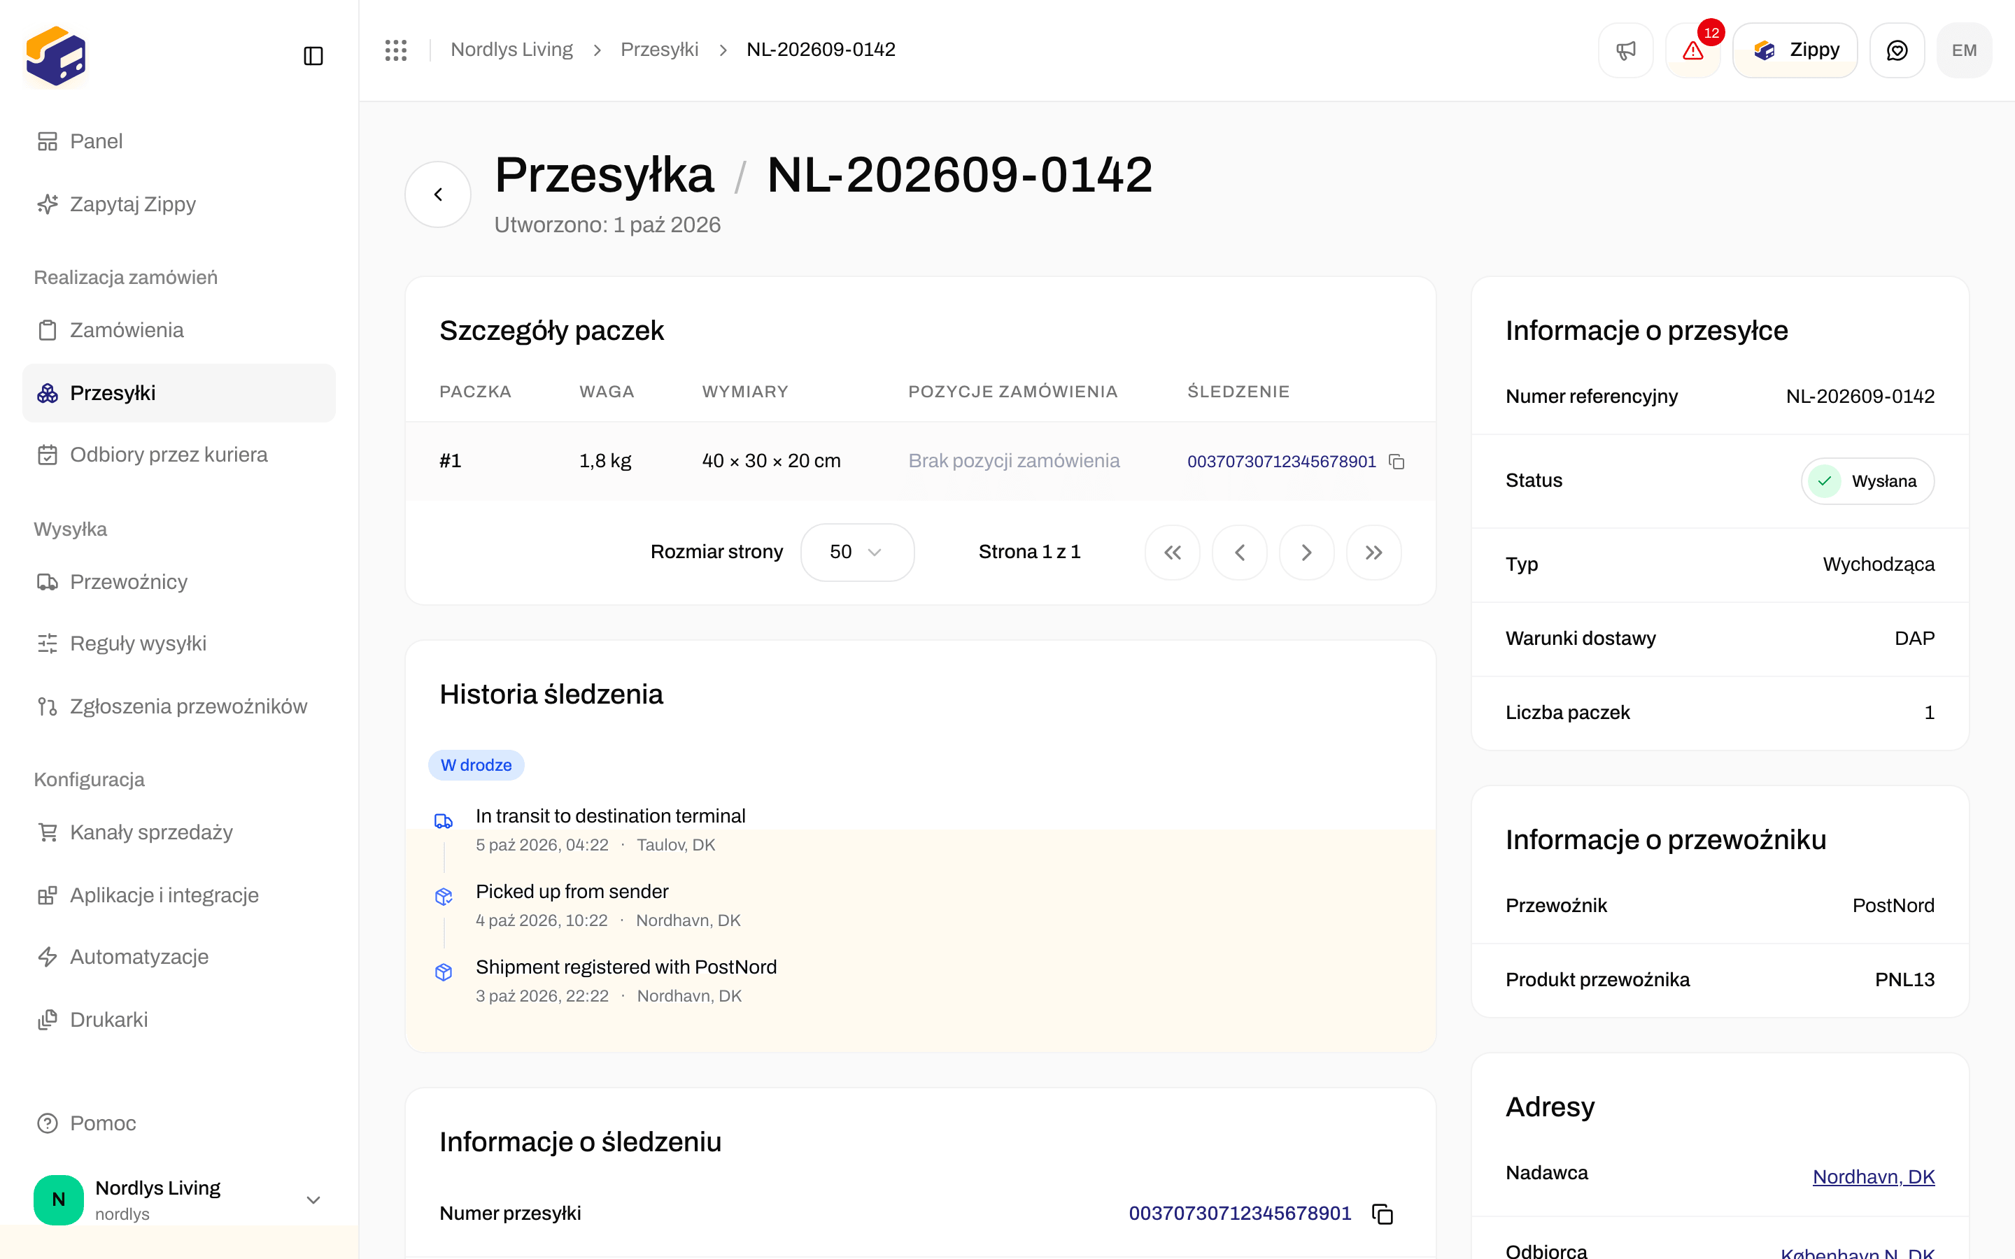This screenshot has height=1259, width=2015.
Task: Click the ŚLEDZENIE column header
Action: coord(1238,392)
